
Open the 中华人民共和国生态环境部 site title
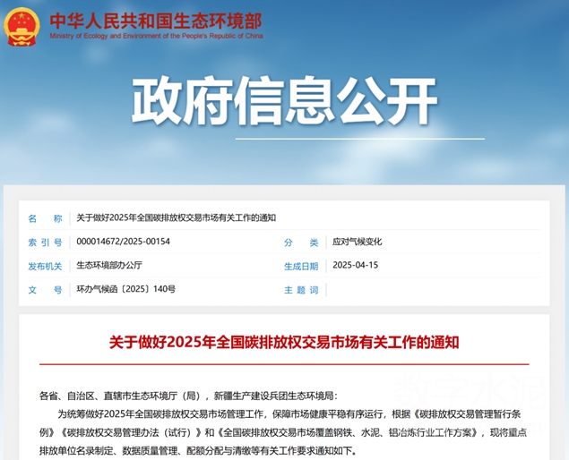[156, 19]
